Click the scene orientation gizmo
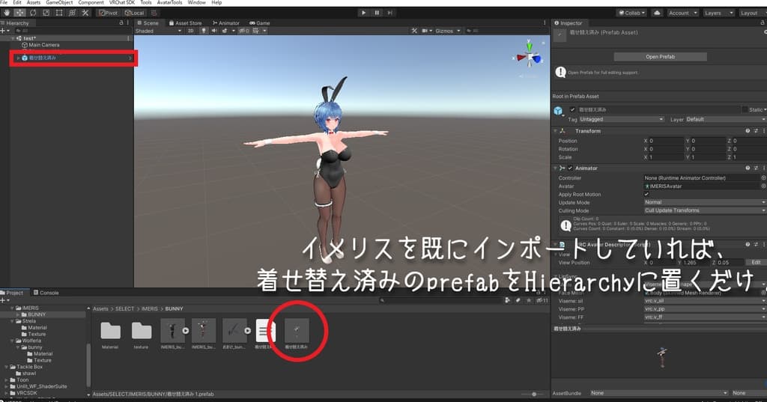Viewport: 767px width, 402px height. (530, 58)
